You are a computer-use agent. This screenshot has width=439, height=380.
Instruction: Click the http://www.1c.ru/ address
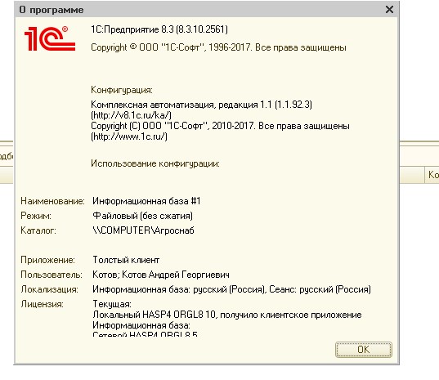129,136
